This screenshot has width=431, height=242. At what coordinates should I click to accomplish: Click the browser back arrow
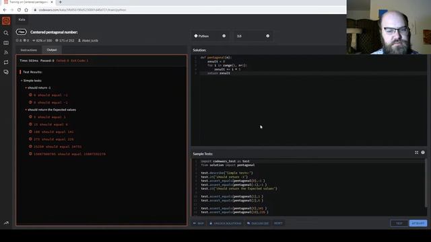[5, 10]
